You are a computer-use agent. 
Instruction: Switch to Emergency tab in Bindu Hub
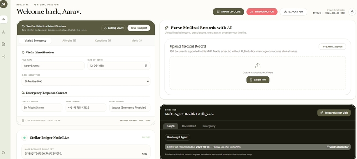pyautogui.click(x=209, y=126)
